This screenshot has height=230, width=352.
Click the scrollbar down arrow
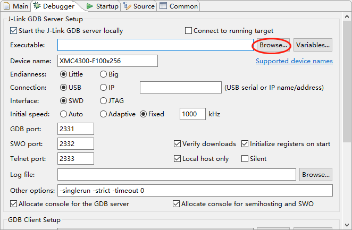347,225
